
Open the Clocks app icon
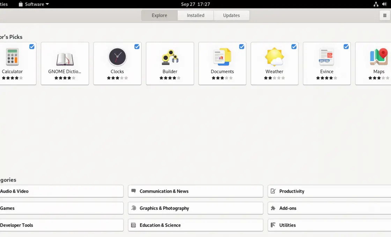point(117,57)
